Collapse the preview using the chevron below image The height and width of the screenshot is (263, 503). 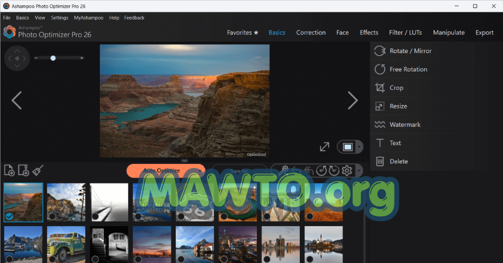point(184,161)
